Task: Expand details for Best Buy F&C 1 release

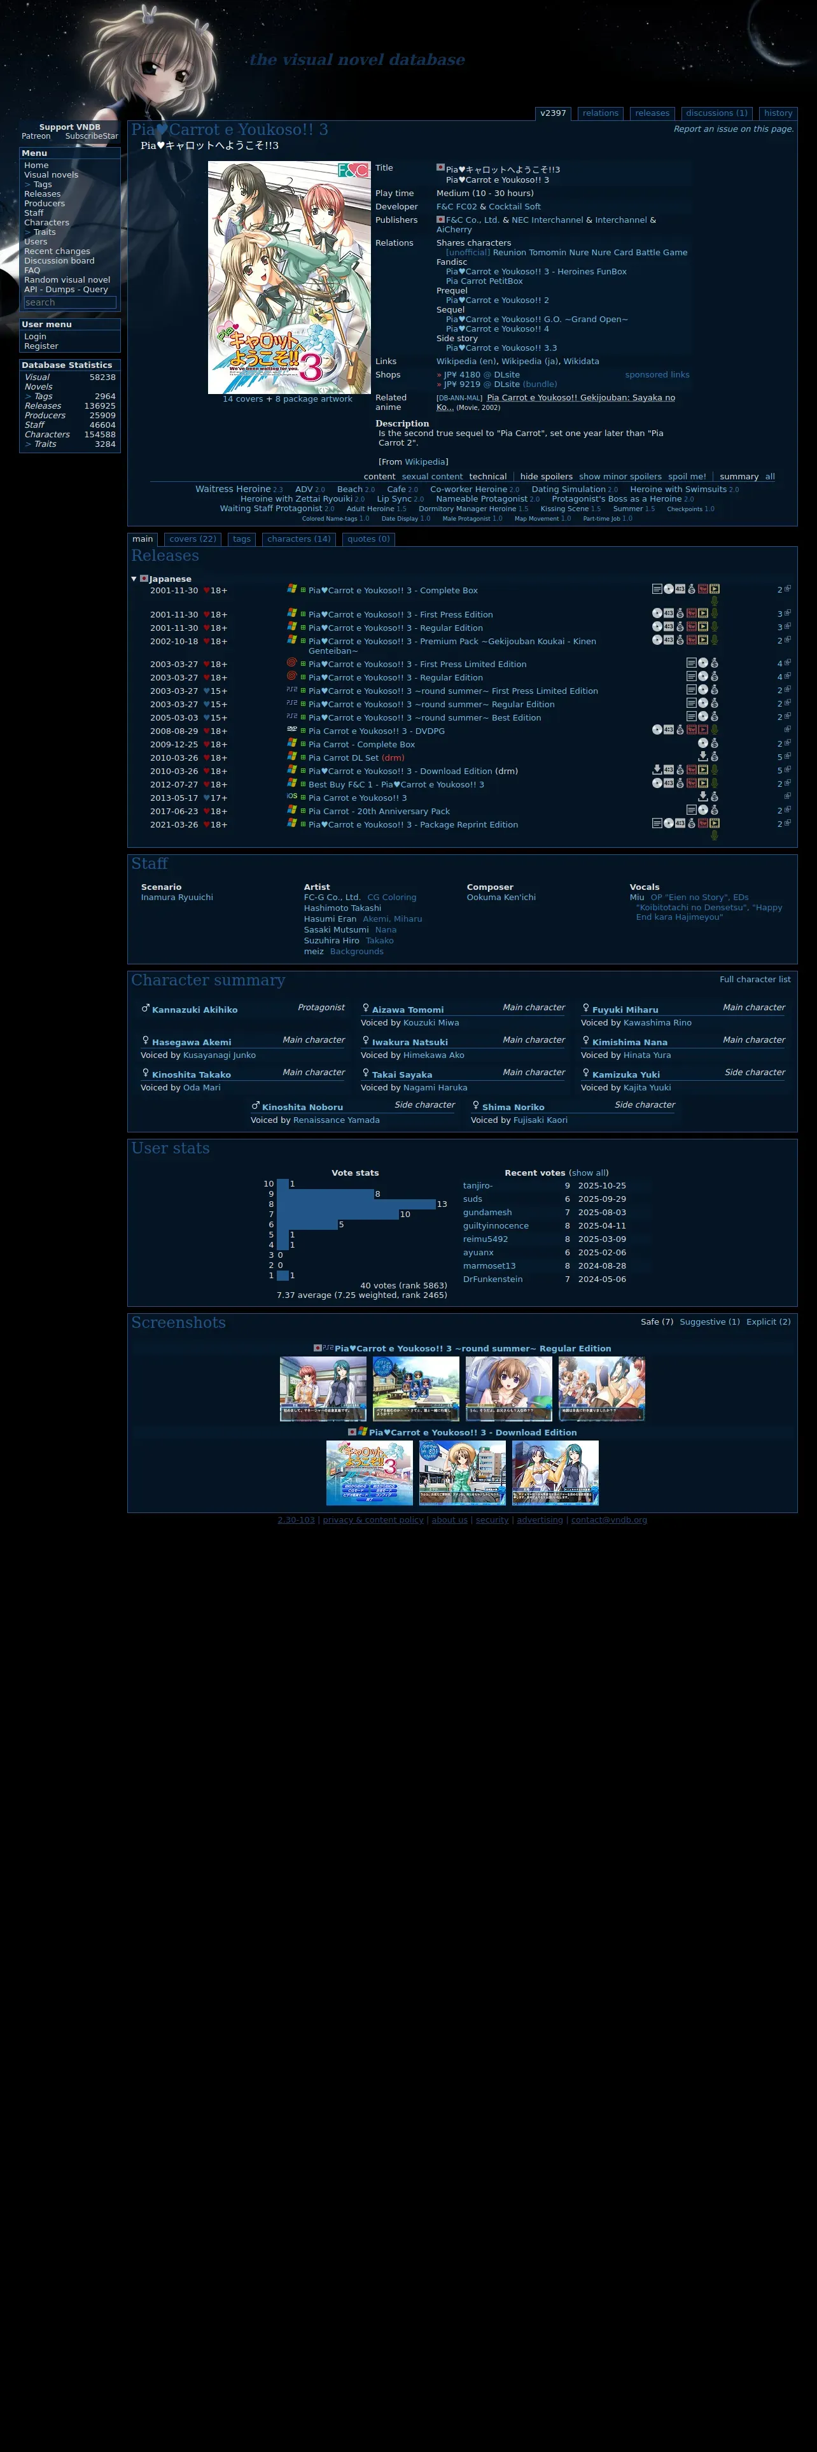Action: click(304, 784)
